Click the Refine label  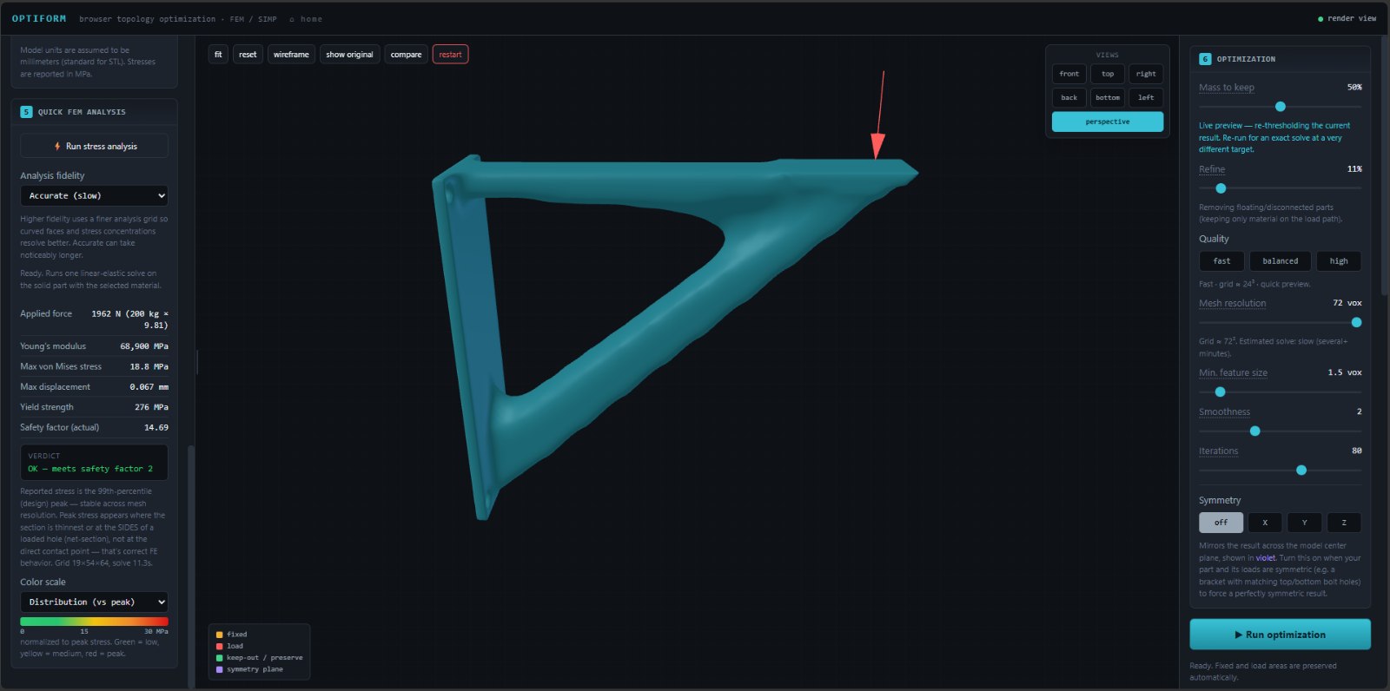1212,169
